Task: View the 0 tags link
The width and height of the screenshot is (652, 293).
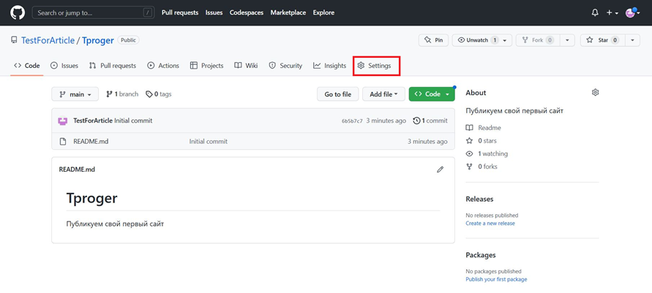Action: (159, 94)
